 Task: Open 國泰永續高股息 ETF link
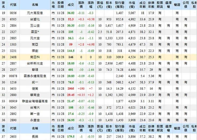pyautogui.click(x=35, y=76)
